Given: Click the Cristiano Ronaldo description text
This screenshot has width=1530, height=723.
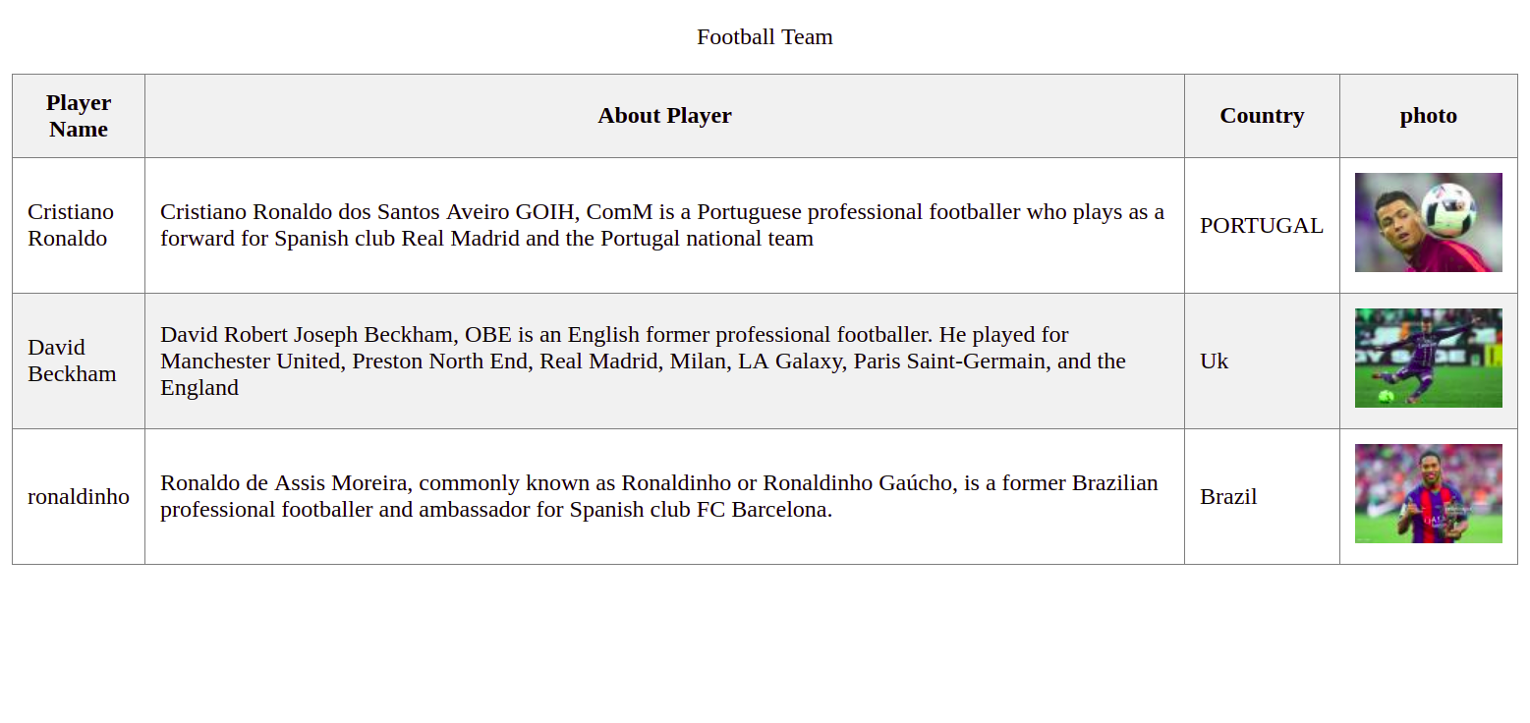Looking at the screenshot, I should [x=662, y=225].
